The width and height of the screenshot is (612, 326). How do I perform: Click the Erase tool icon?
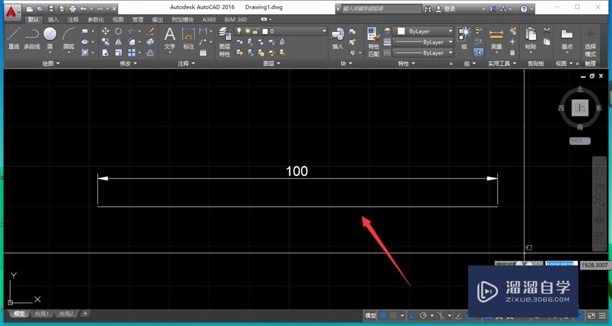(x=151, y=31)
